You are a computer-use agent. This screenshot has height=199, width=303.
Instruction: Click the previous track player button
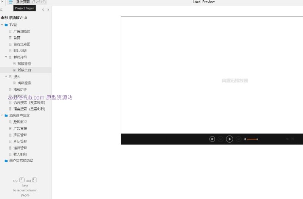pos(220,139)
